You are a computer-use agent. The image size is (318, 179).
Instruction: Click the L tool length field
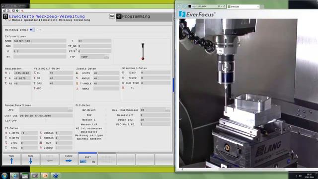click(x=22, y=73)
